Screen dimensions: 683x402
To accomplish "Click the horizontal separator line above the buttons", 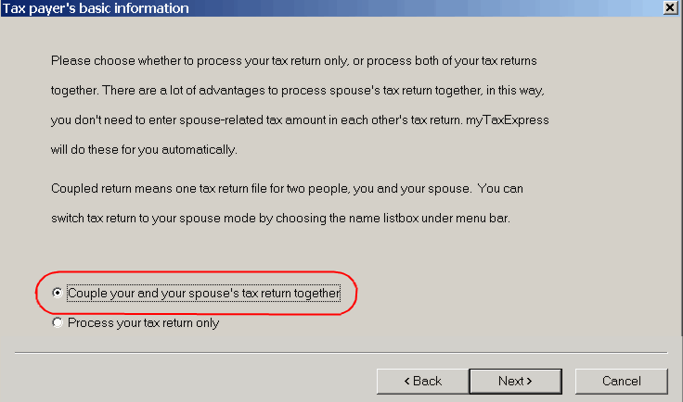I will [341, 353].
